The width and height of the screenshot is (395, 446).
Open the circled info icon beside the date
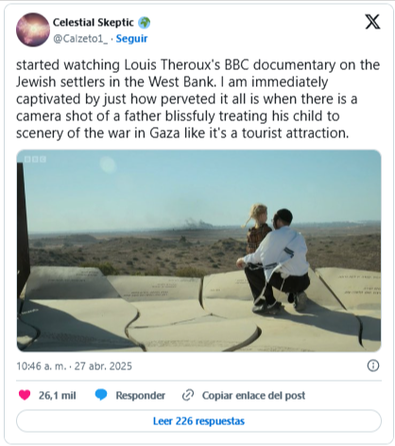point(373,366)
